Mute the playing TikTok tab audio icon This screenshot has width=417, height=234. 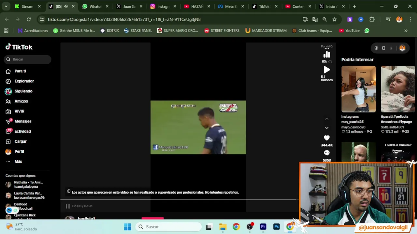66,6
